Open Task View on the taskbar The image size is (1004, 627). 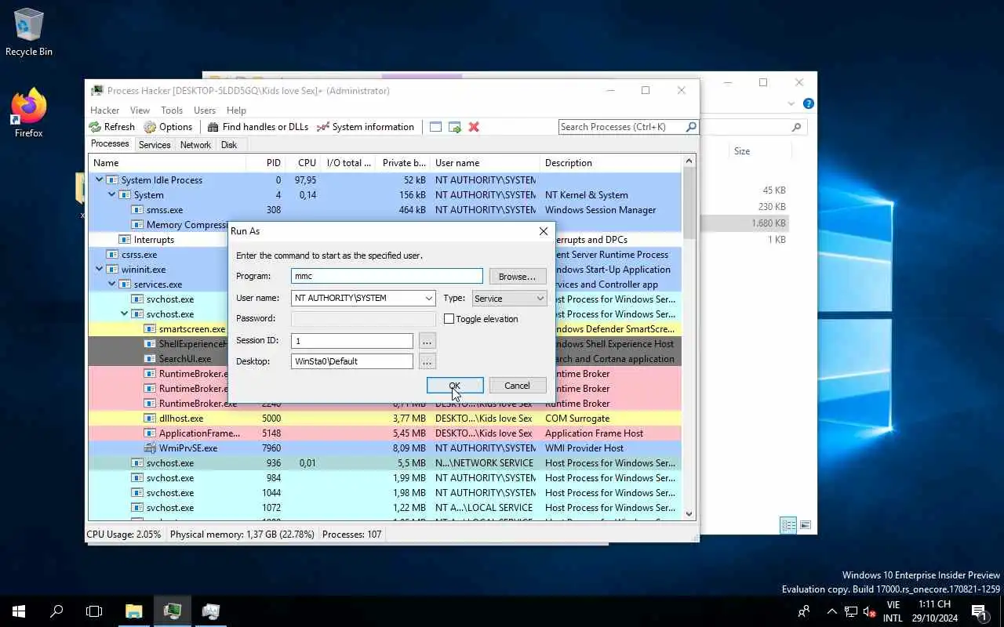(x=94, y=611)
